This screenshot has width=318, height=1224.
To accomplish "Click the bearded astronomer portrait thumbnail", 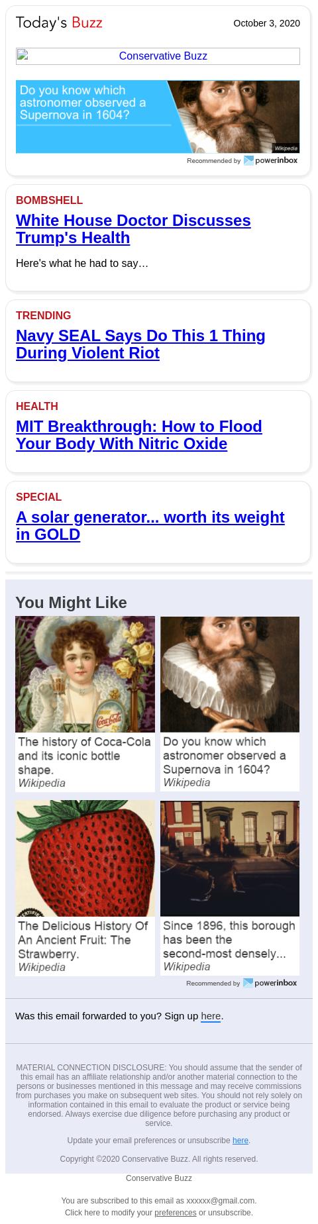I will click(x=230, y=674).
